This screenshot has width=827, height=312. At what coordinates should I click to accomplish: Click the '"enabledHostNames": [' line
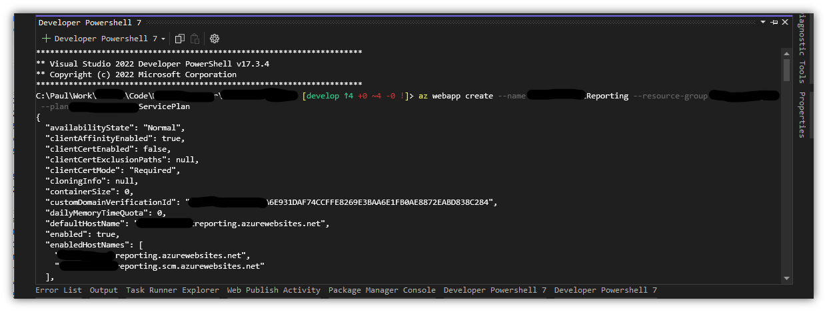click(93, 245)
